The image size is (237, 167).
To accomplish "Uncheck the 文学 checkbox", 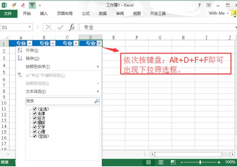I will (x=35, y=127).
